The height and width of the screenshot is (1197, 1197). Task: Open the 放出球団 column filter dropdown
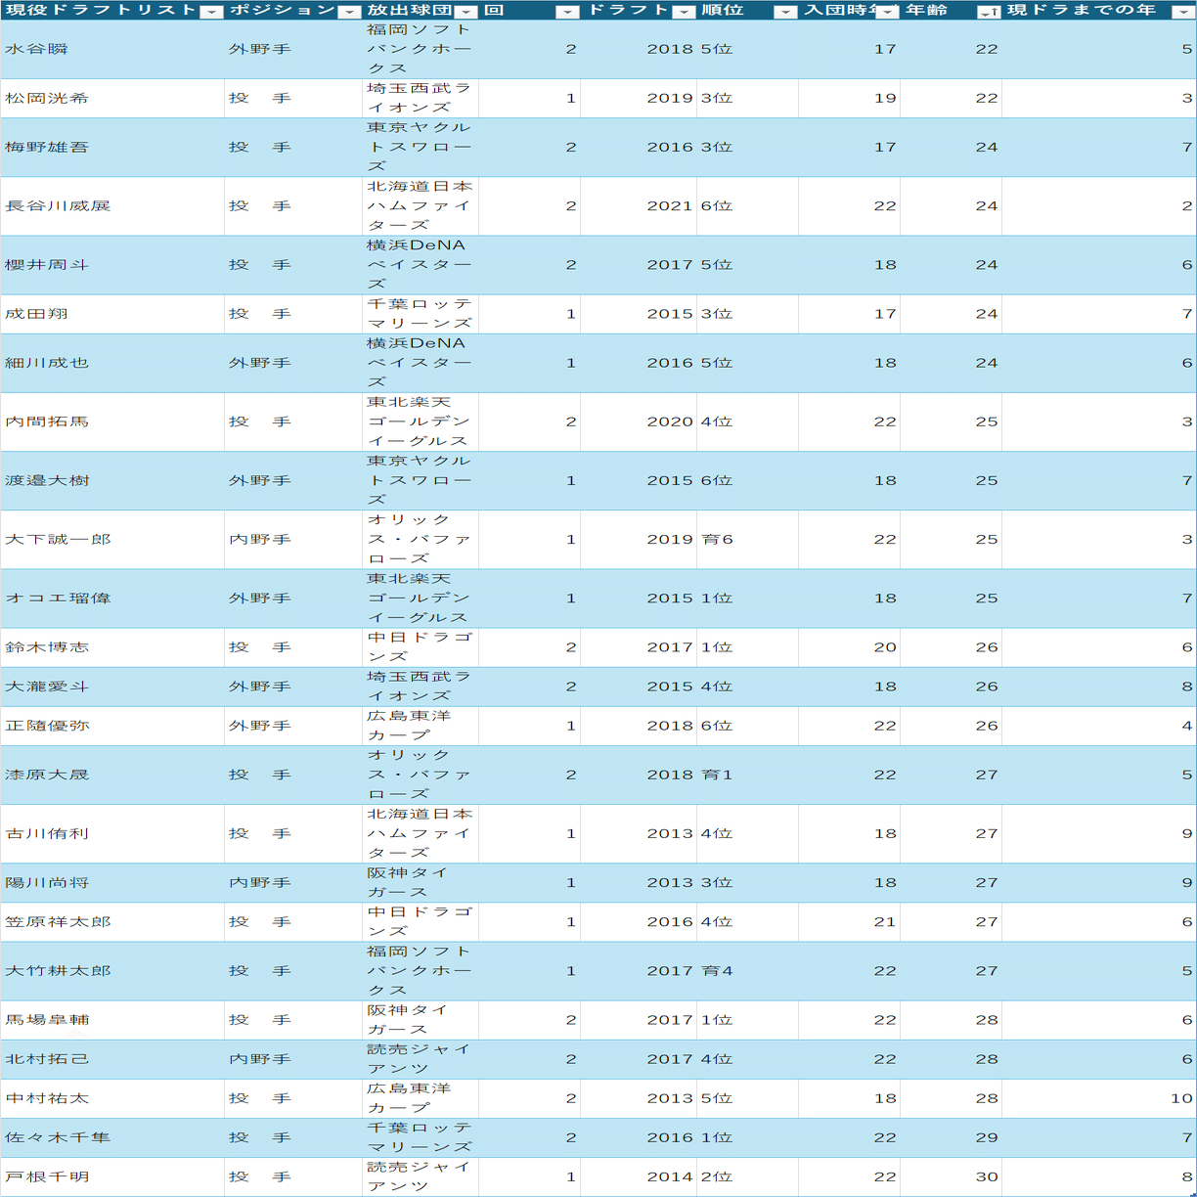(466, 12)
